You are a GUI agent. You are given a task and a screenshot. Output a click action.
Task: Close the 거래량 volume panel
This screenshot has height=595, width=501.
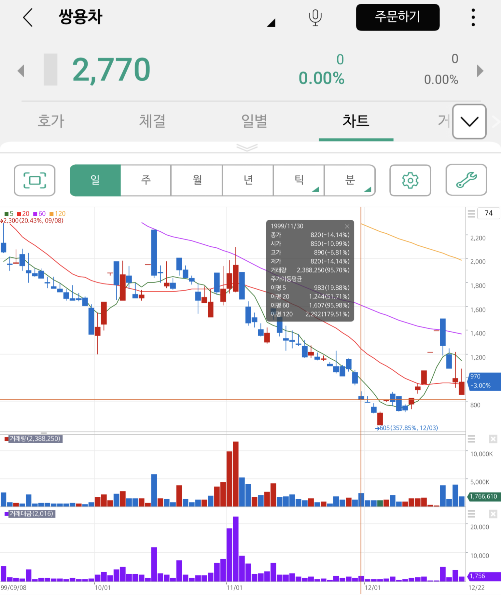coord(493,439)
